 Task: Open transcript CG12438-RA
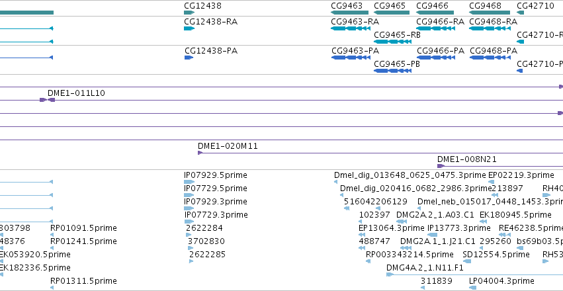[211, 22]
